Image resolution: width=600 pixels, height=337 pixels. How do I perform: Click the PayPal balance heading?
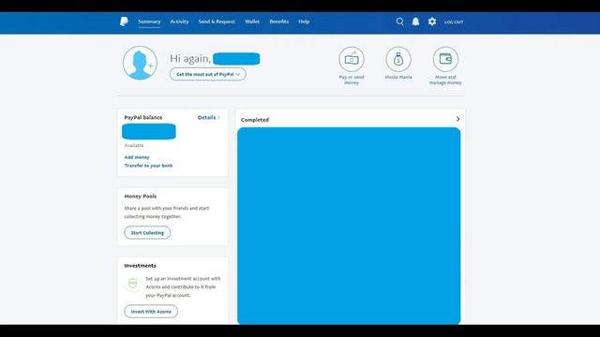click(x=143, y=118)
